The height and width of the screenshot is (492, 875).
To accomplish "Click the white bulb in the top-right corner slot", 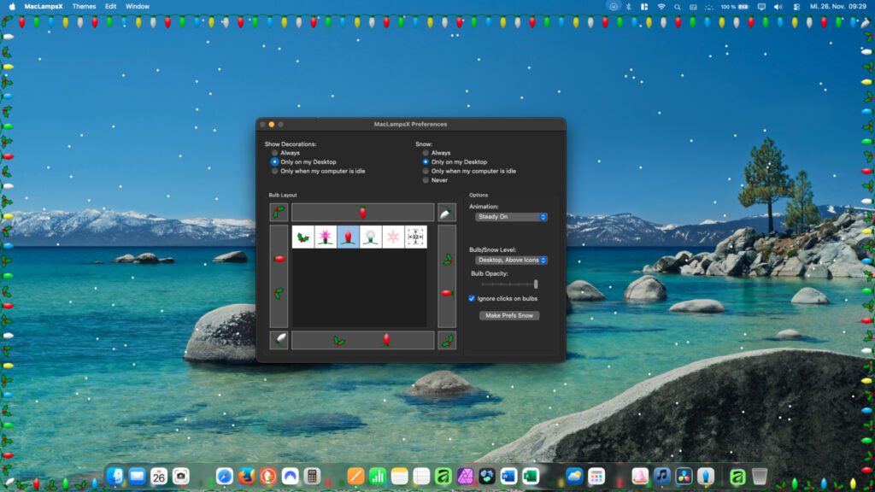I will pos(445,212).
